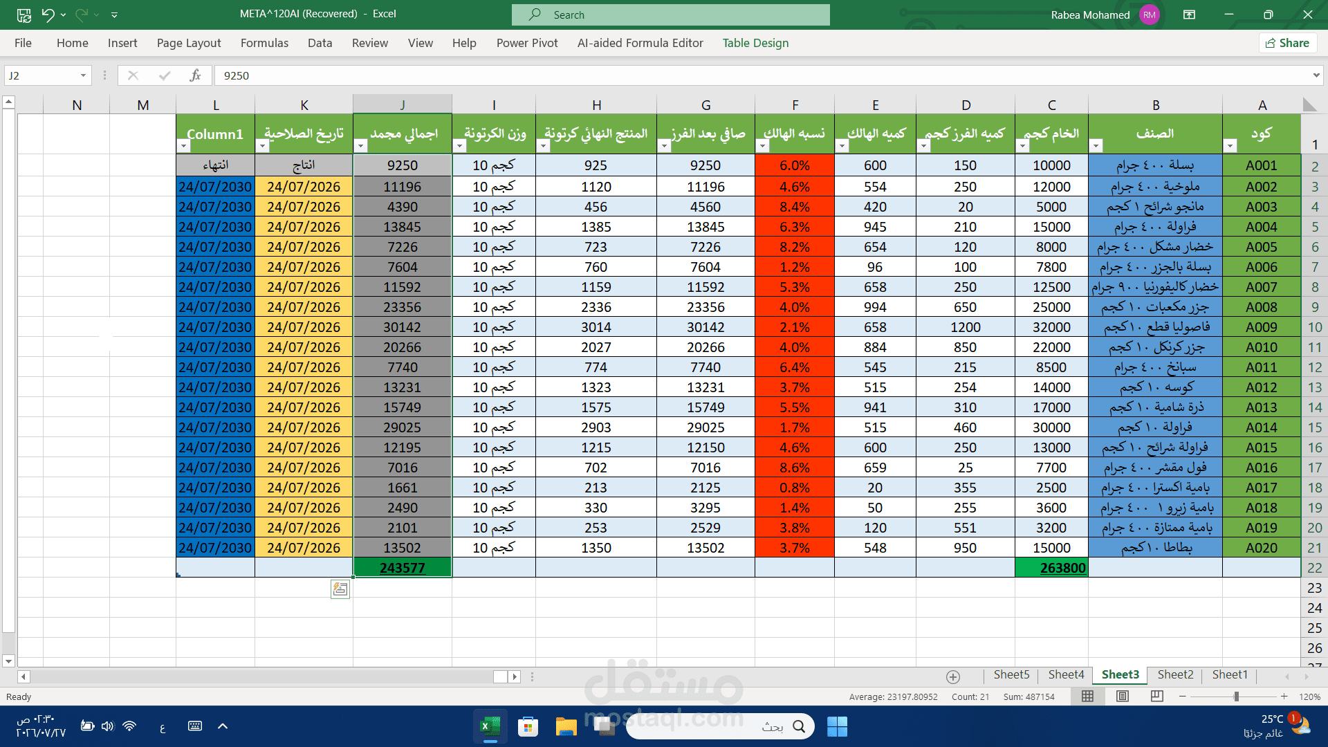Expand the Name Box dropdown
1328x747 pixels.
click(x=83, y=75)
